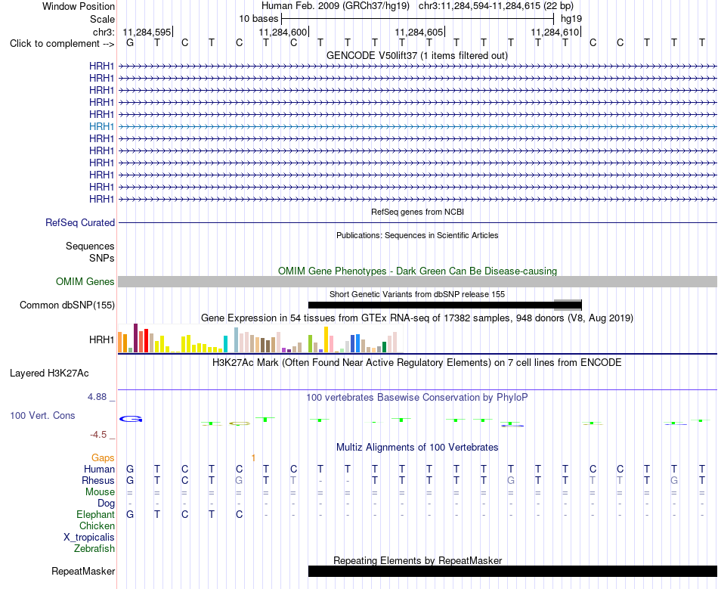Click the orange Gaps label

coord(103,458)
